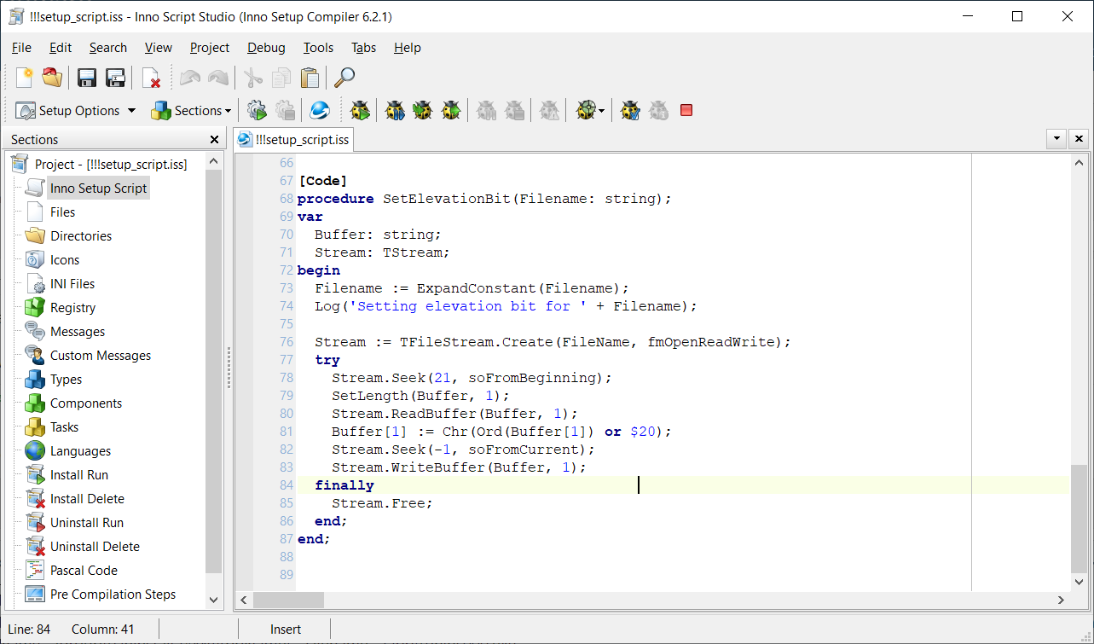Select the Install Run section

(x=79, y=474)
